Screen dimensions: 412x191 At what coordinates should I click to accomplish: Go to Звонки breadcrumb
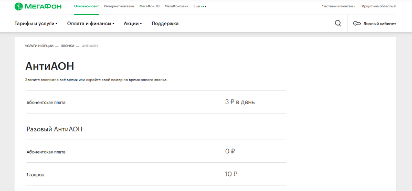pos(68,46)
